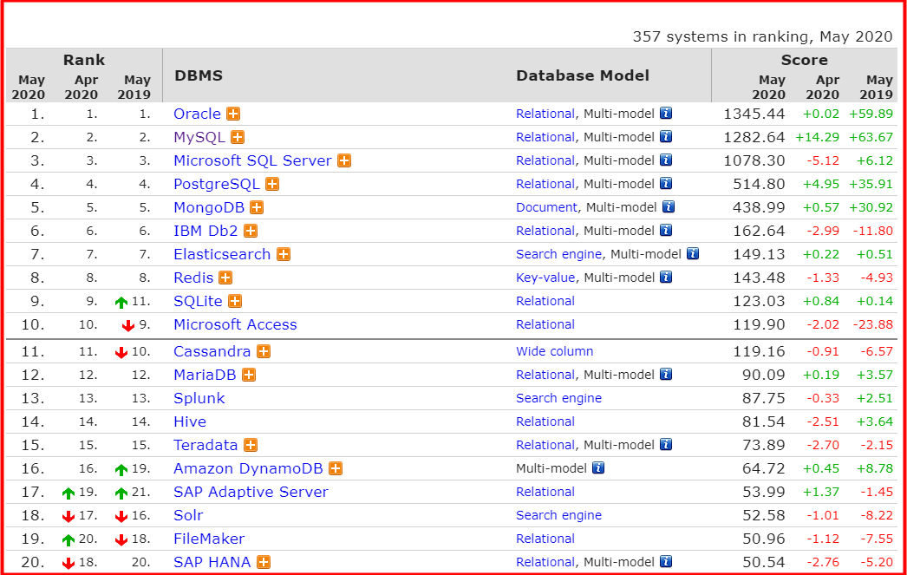Click the plus icon beside MariaDB
The width and height of the screenshot is (907, 575).
249,375
